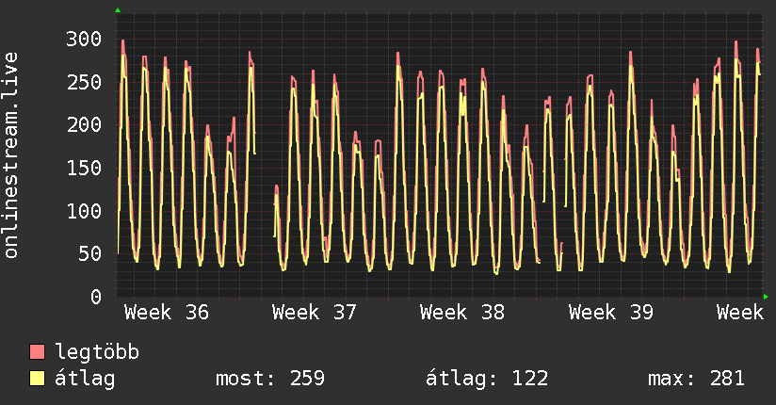The width and height of the screenshot is (776, 405).
Task: Click the 100 y-axis tick label
Action: (x=84, y=211)
